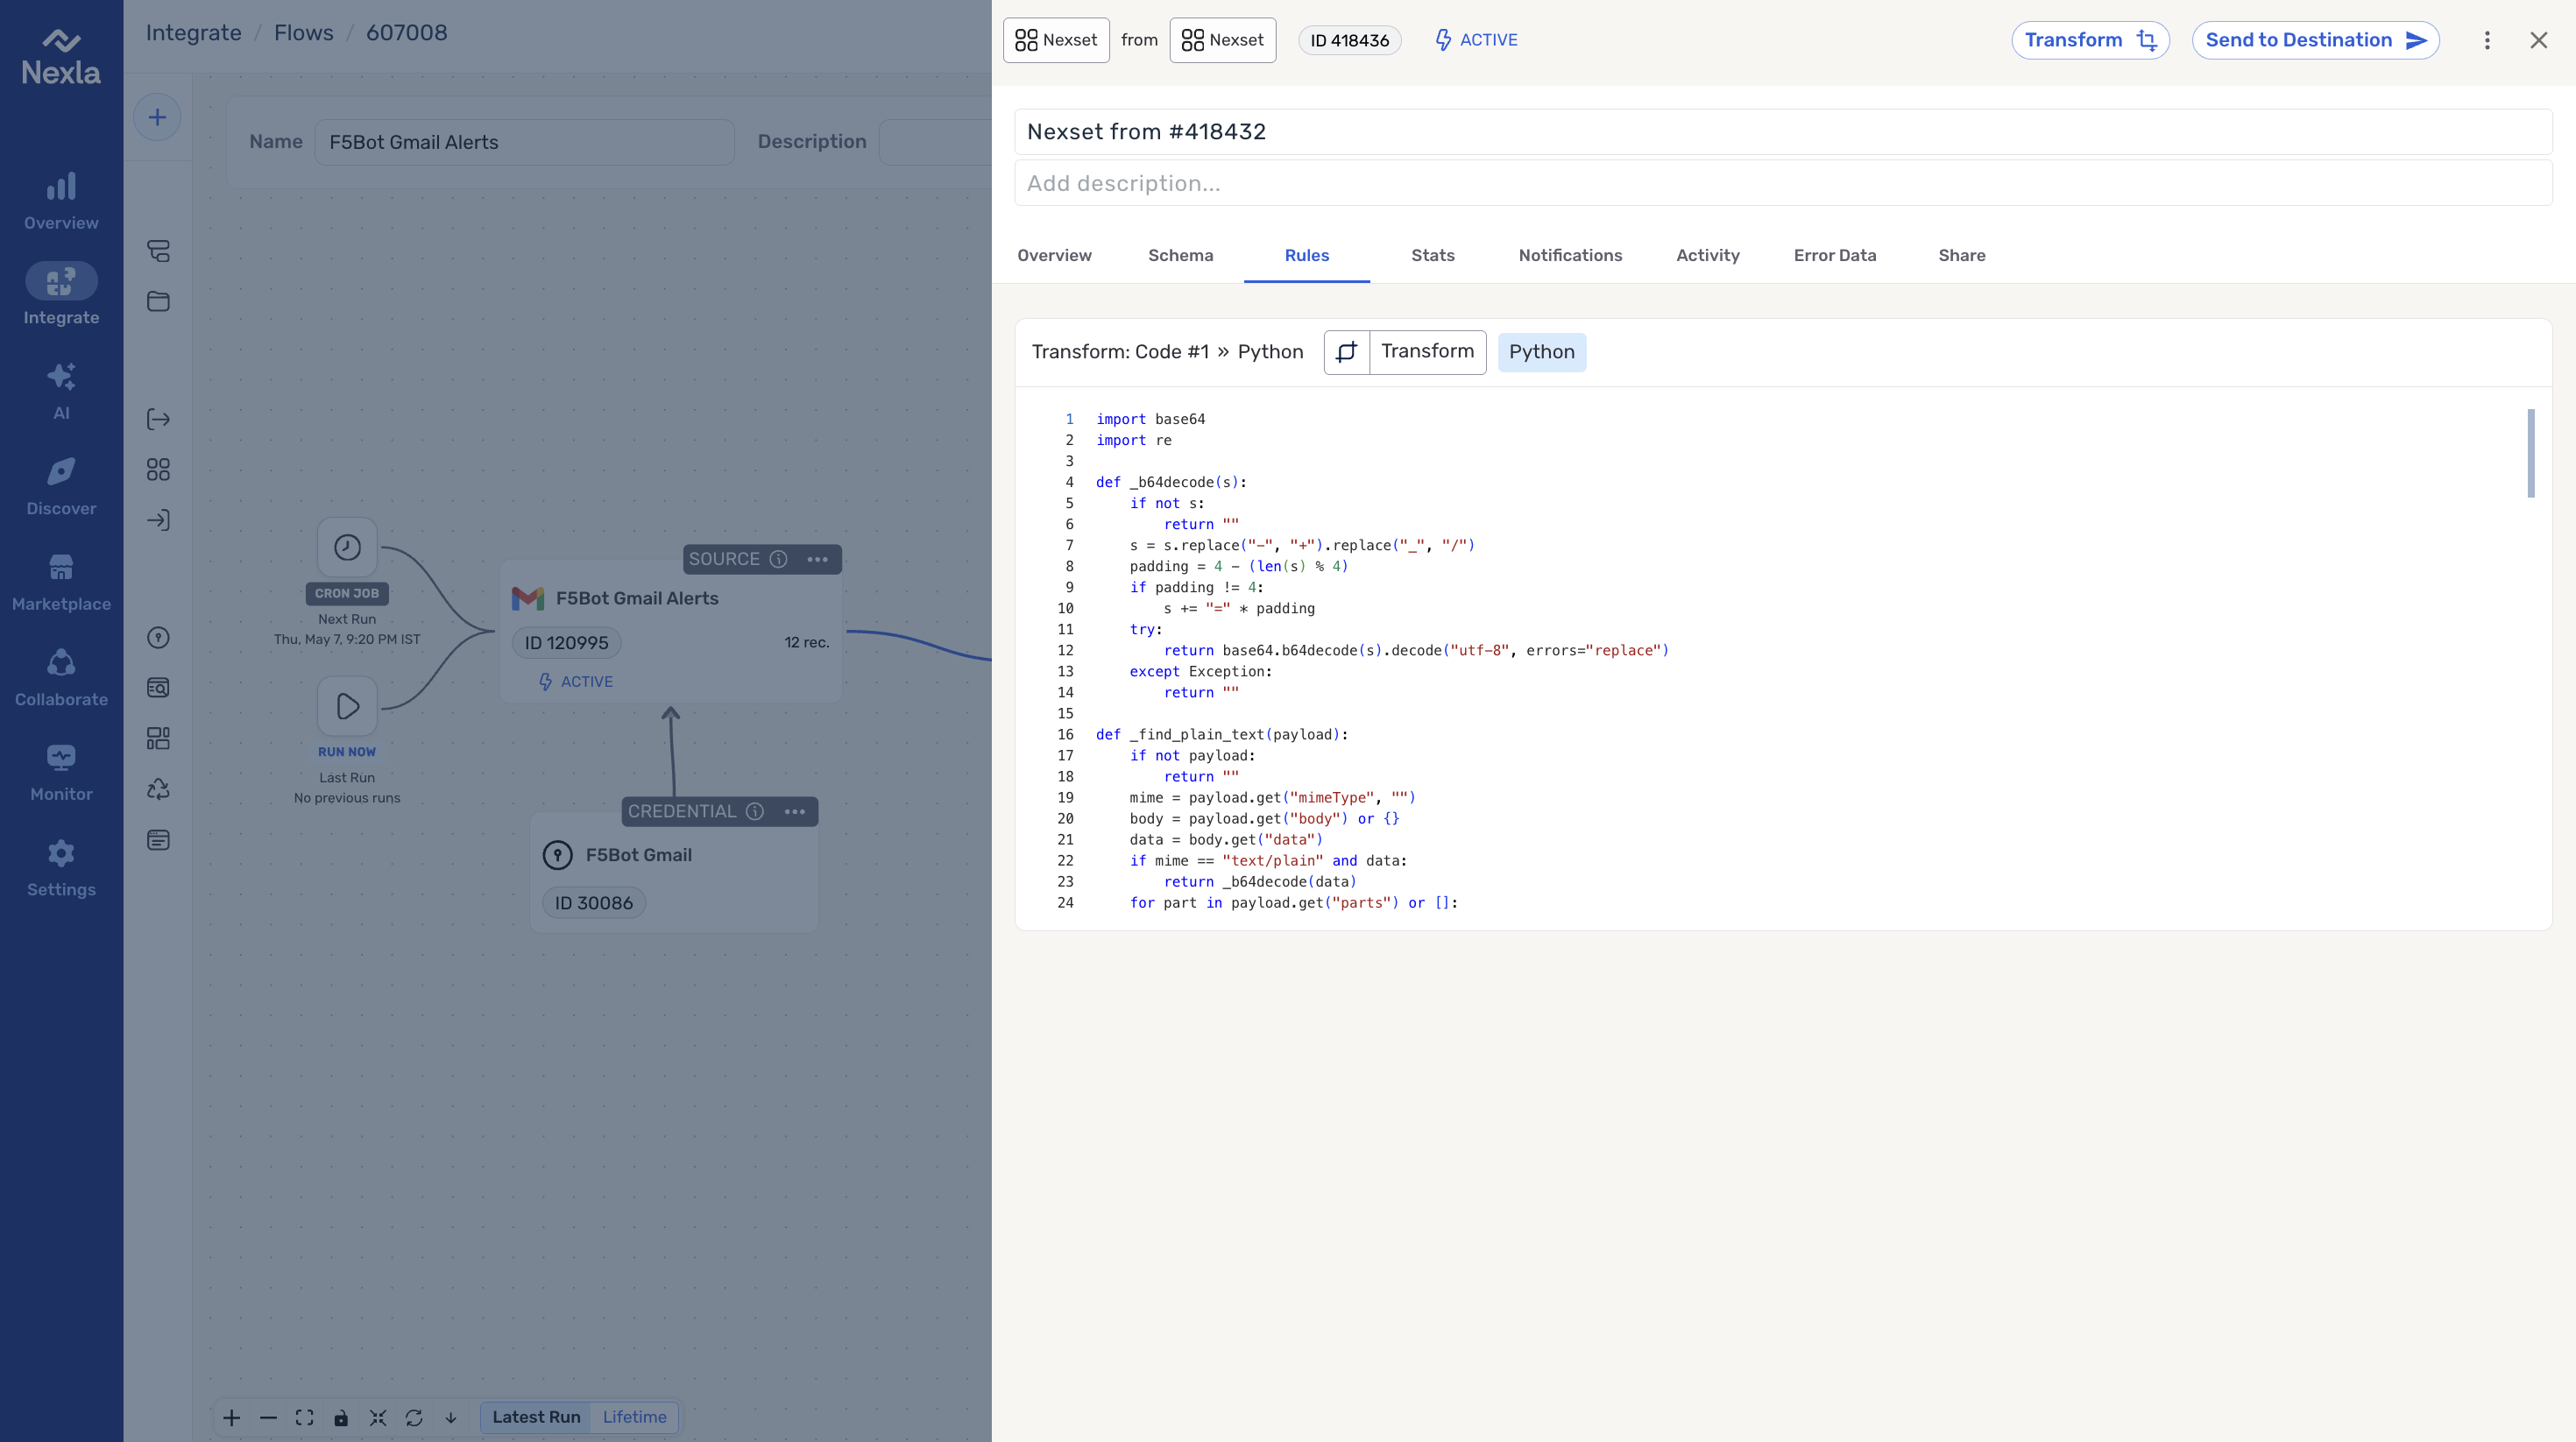Click the parent Nexset chip after 'from'
The height and width of the screenshot is (1442, 2576).
point(1222,40)
